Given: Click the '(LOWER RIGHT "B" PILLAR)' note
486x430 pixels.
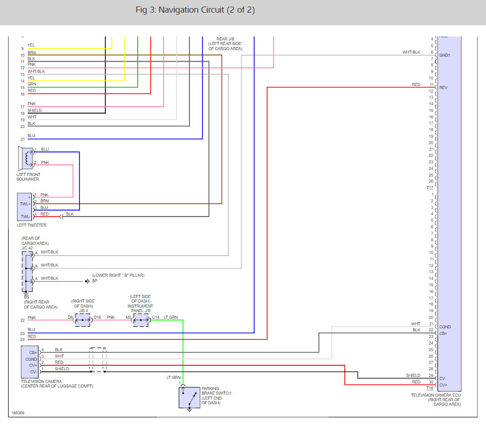Looking at the screenshot, I should (x=118, y=275).
